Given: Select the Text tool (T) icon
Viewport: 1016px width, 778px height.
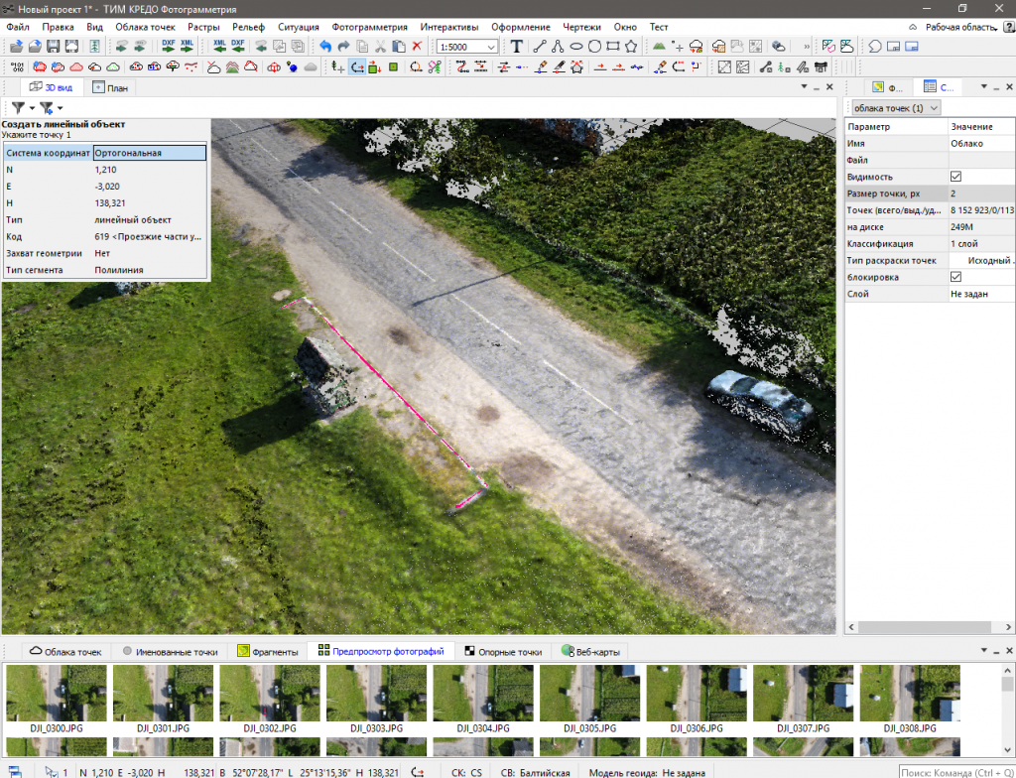Looking at the screenshot, I should pyautogui.click(x=517, y=47).
